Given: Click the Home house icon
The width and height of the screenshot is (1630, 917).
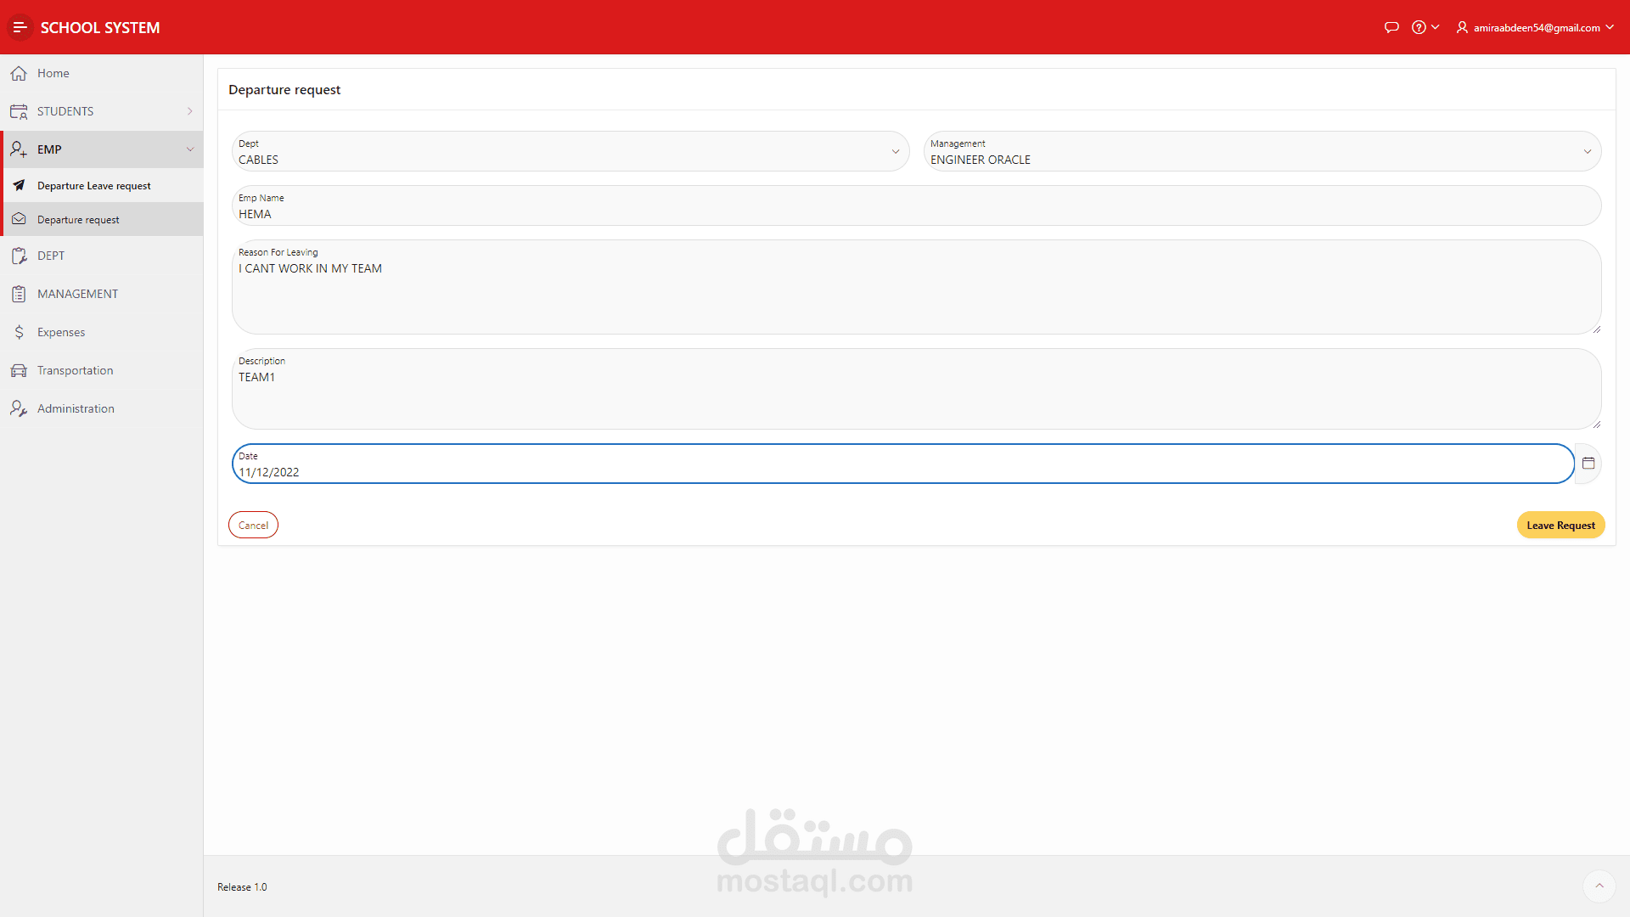Looking at the screenshot, I should point(19,74).
